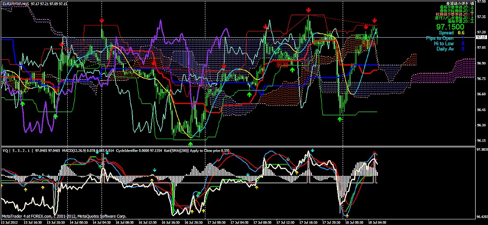Image resolution: width=488 pixels, height=225 pixels.
Task: Select the rightmost red down arrow signal
Action: coord(375,20)
